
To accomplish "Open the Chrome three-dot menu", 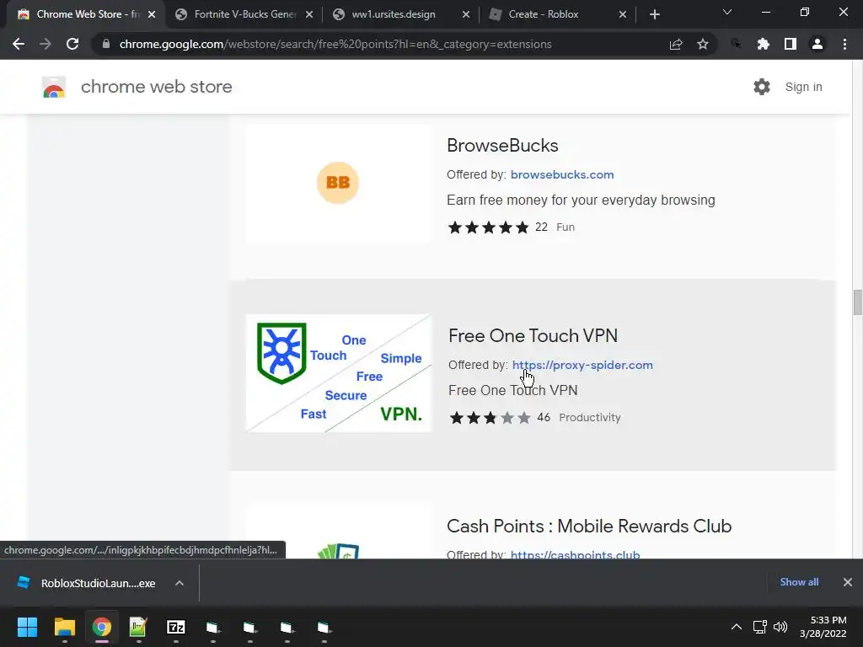I will point(844,44).
